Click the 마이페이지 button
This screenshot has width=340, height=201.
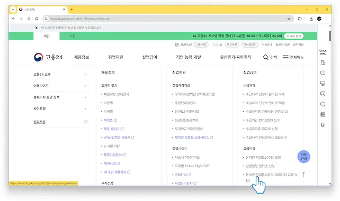tap(250, 44)
